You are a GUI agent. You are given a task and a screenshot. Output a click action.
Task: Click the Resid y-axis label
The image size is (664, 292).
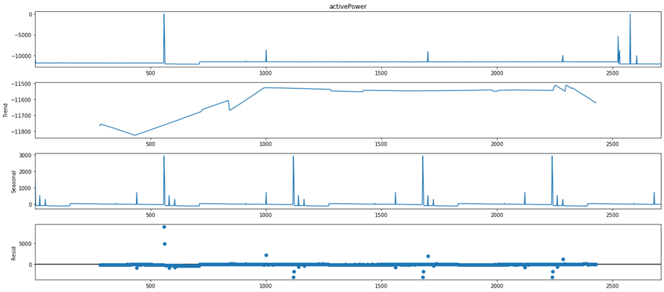(13, 252)
